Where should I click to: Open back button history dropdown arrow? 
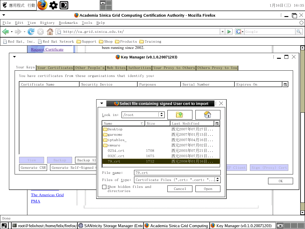tap(12, 32)
